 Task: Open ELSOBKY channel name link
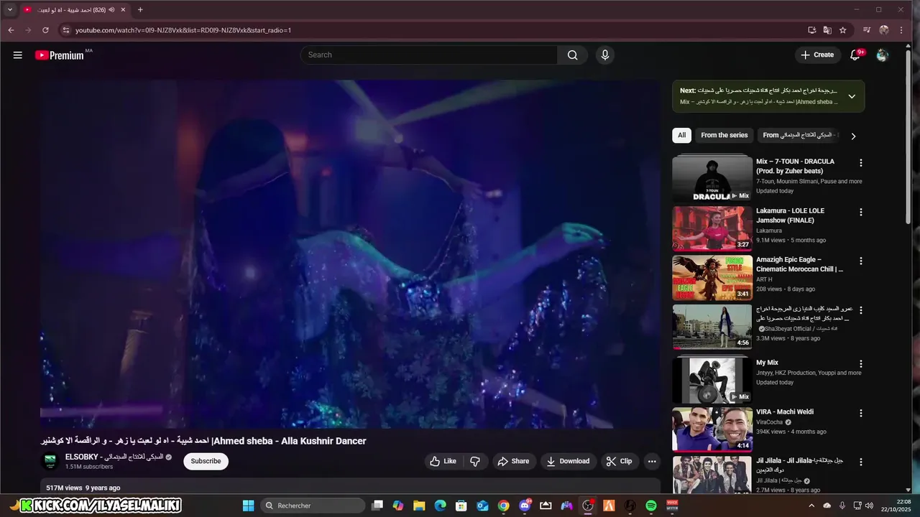[114, 457]
